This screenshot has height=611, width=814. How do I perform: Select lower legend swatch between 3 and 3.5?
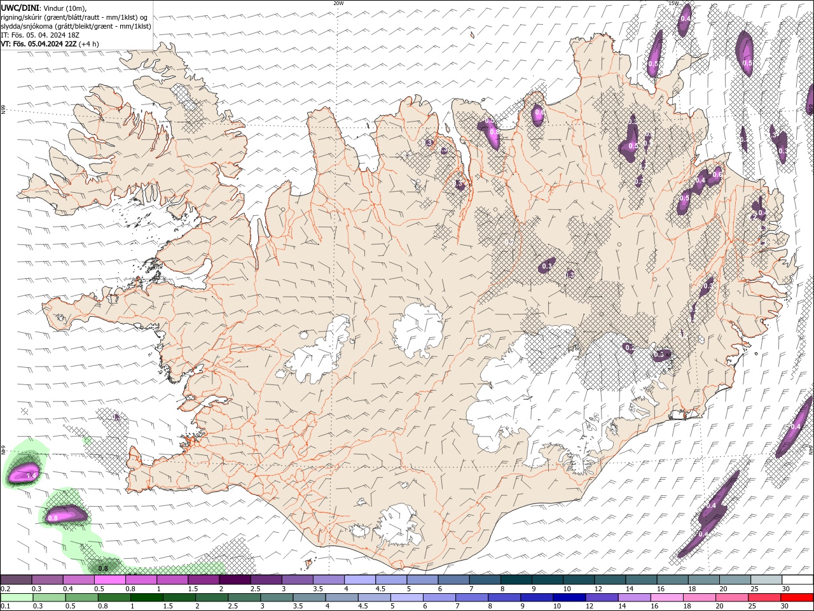pos(277,598)
